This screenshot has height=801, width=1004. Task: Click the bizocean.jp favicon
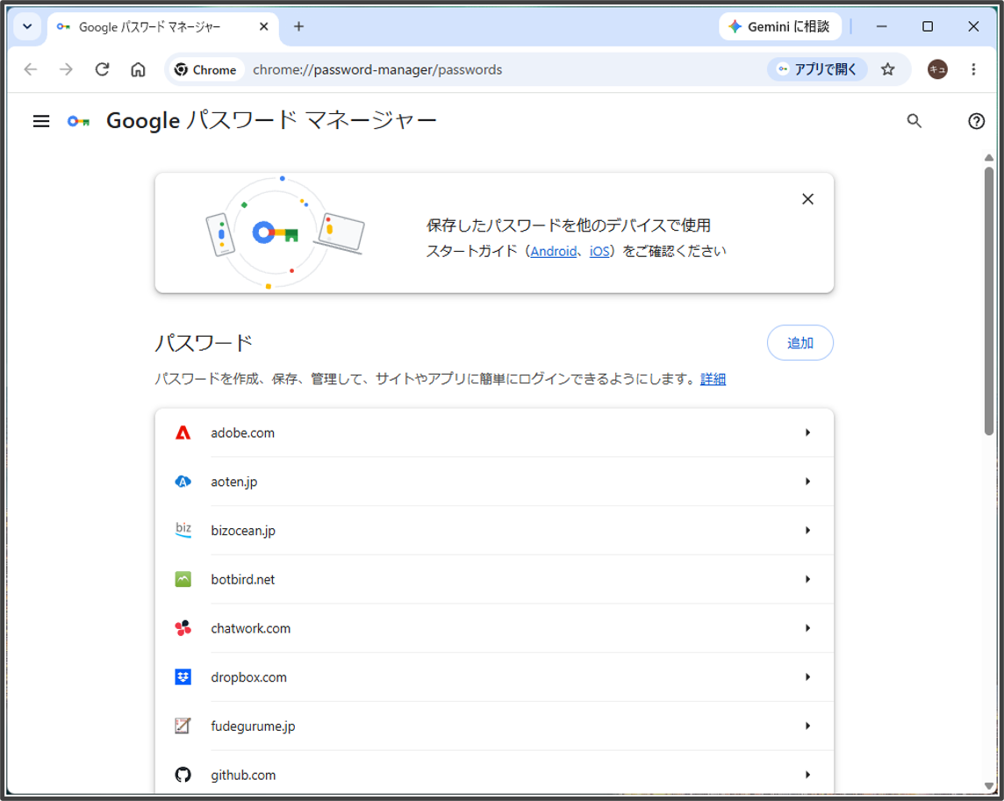183,530
